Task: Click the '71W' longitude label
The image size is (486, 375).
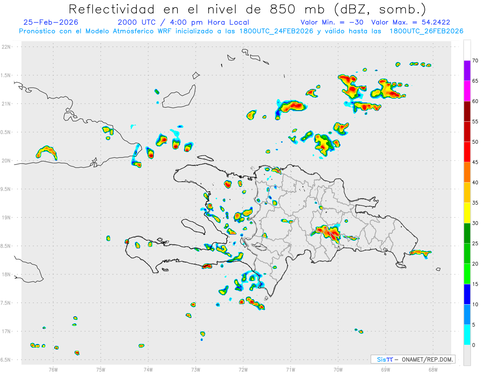Action: point(290,369)
